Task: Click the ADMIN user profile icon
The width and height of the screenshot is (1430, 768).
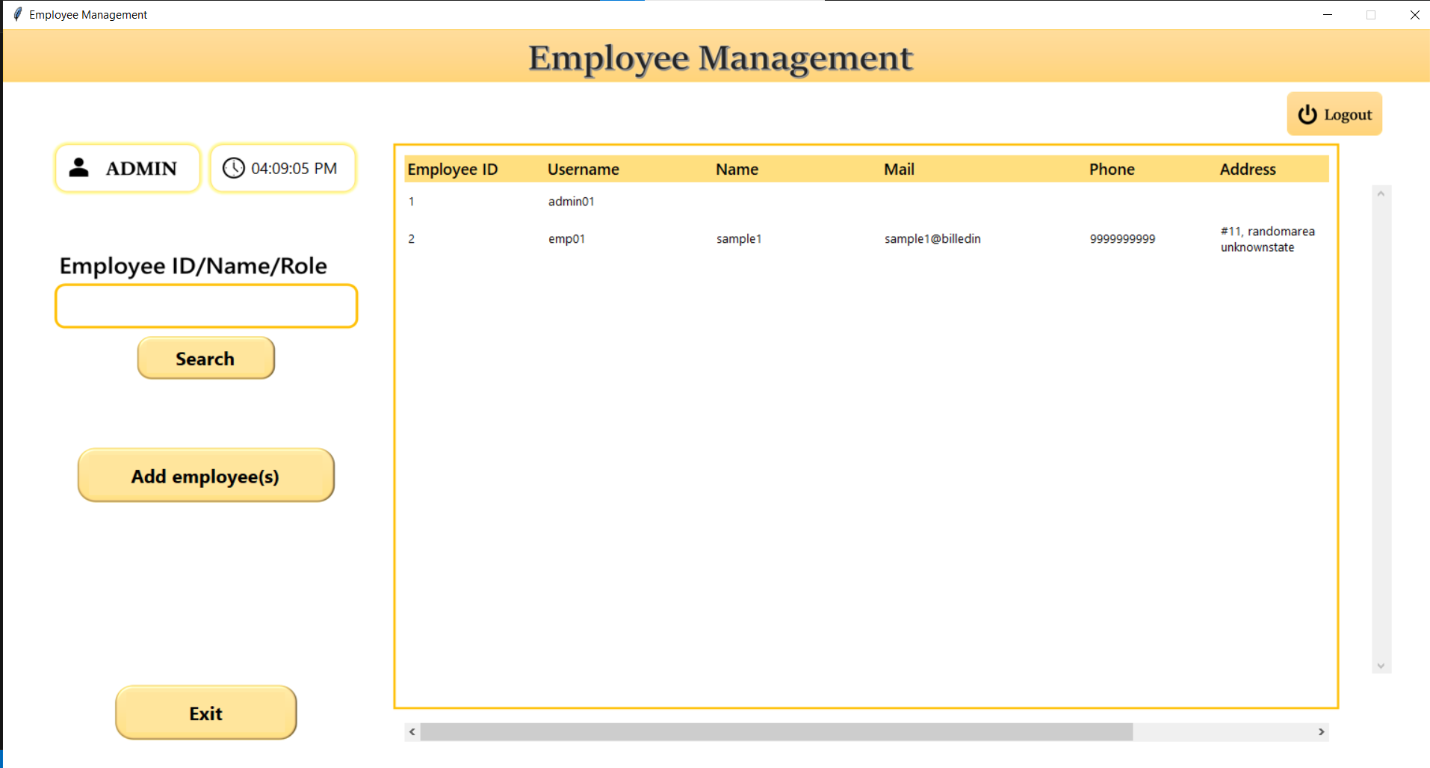Action: pyautogui.click(x=78, y=167)
